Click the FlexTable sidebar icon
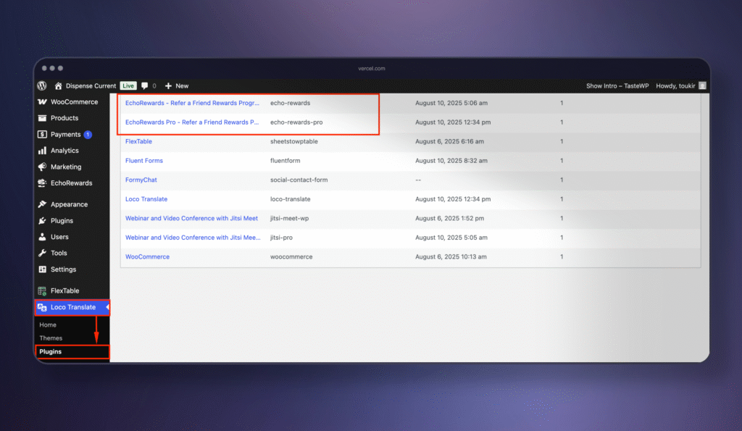This screenshot has height=431, width=742. tap(42, 290)
